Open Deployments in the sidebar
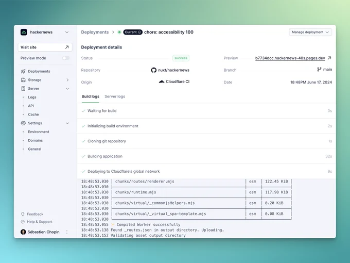Image resolution: width=350 pixels, height=263 pixels. (39, 71)
